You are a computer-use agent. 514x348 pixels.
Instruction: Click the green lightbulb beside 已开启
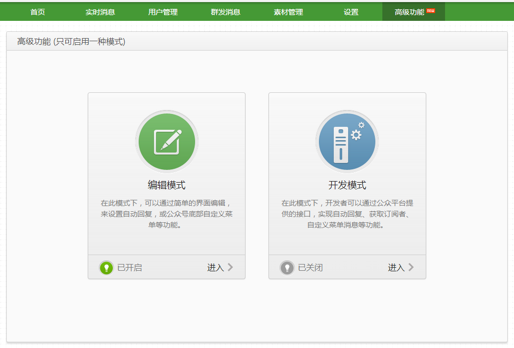(x=106, y=267)
